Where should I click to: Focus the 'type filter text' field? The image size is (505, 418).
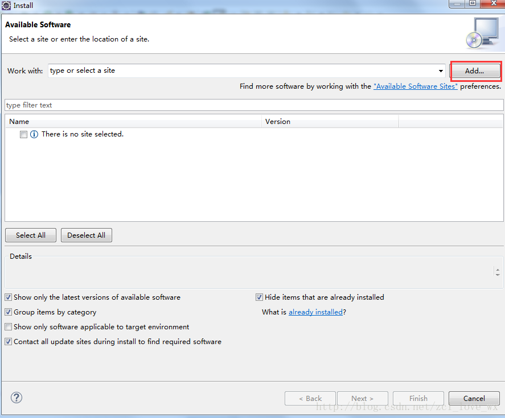coord(254,105)
